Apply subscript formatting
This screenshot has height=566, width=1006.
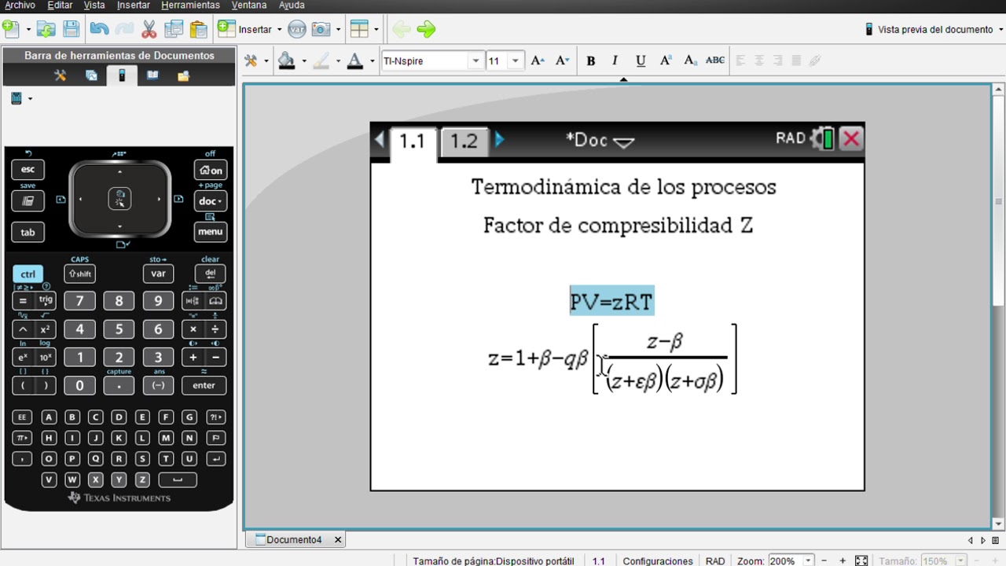point(690,61)
